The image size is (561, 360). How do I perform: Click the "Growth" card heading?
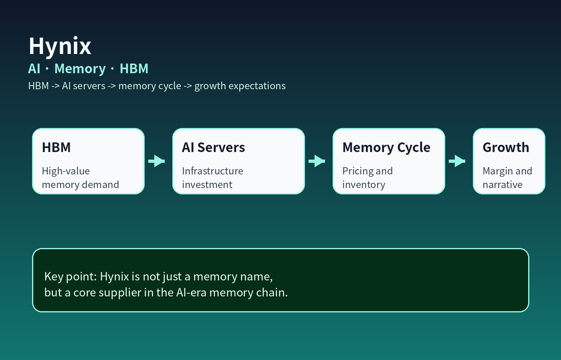point(506,147)
